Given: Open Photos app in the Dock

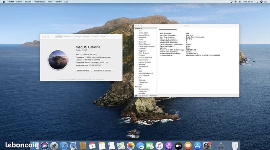Looking at the screenshot, I should tap(130, 146).
